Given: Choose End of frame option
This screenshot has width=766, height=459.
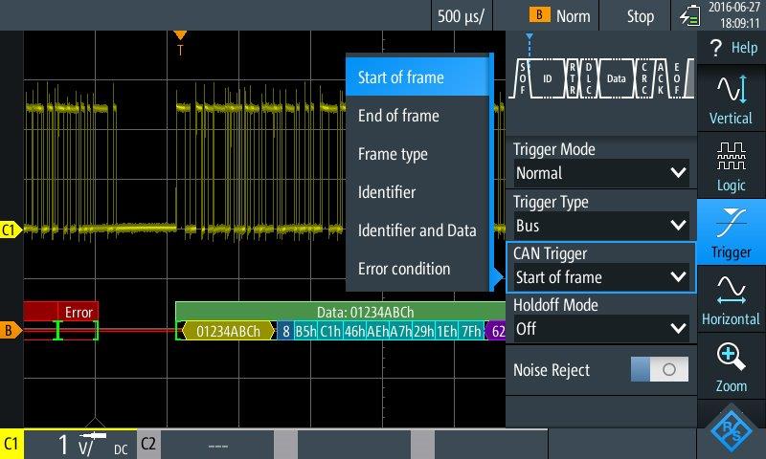Looking at the screenshot, I should click(398, 116).
